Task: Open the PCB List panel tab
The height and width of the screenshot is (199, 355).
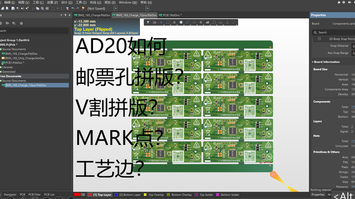Action: 49,194
